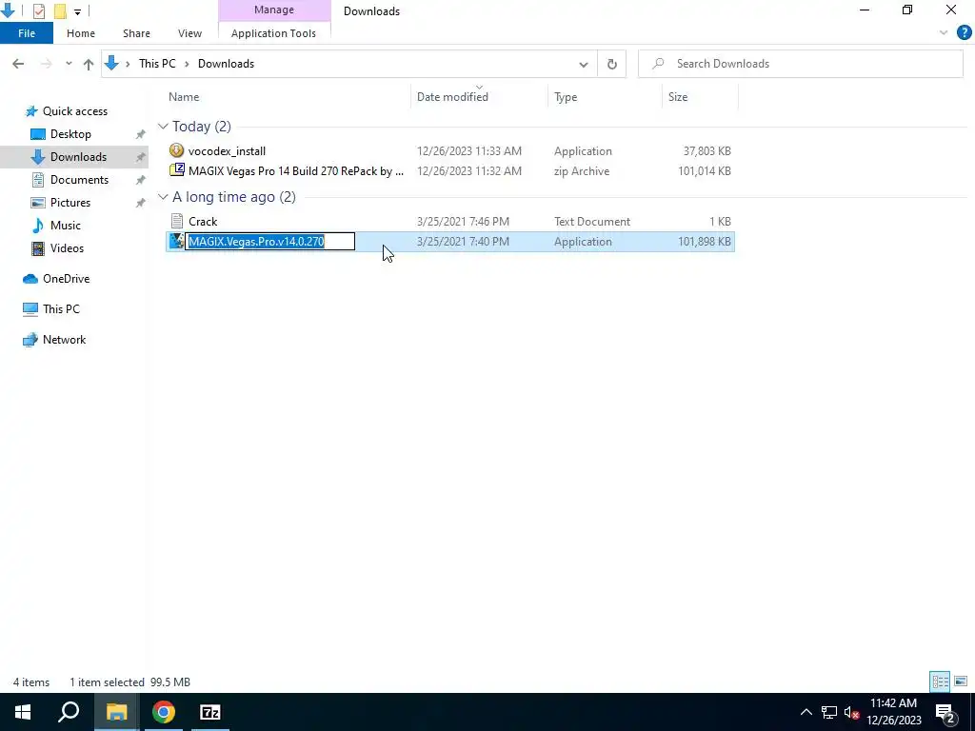Show hidden system tray icons
Screen dimensions: 975x731
tap(806, 712)
